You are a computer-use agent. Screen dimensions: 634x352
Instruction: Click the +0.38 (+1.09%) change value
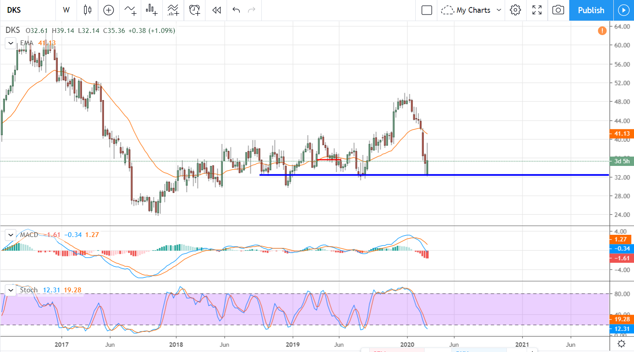pos(152,31)
